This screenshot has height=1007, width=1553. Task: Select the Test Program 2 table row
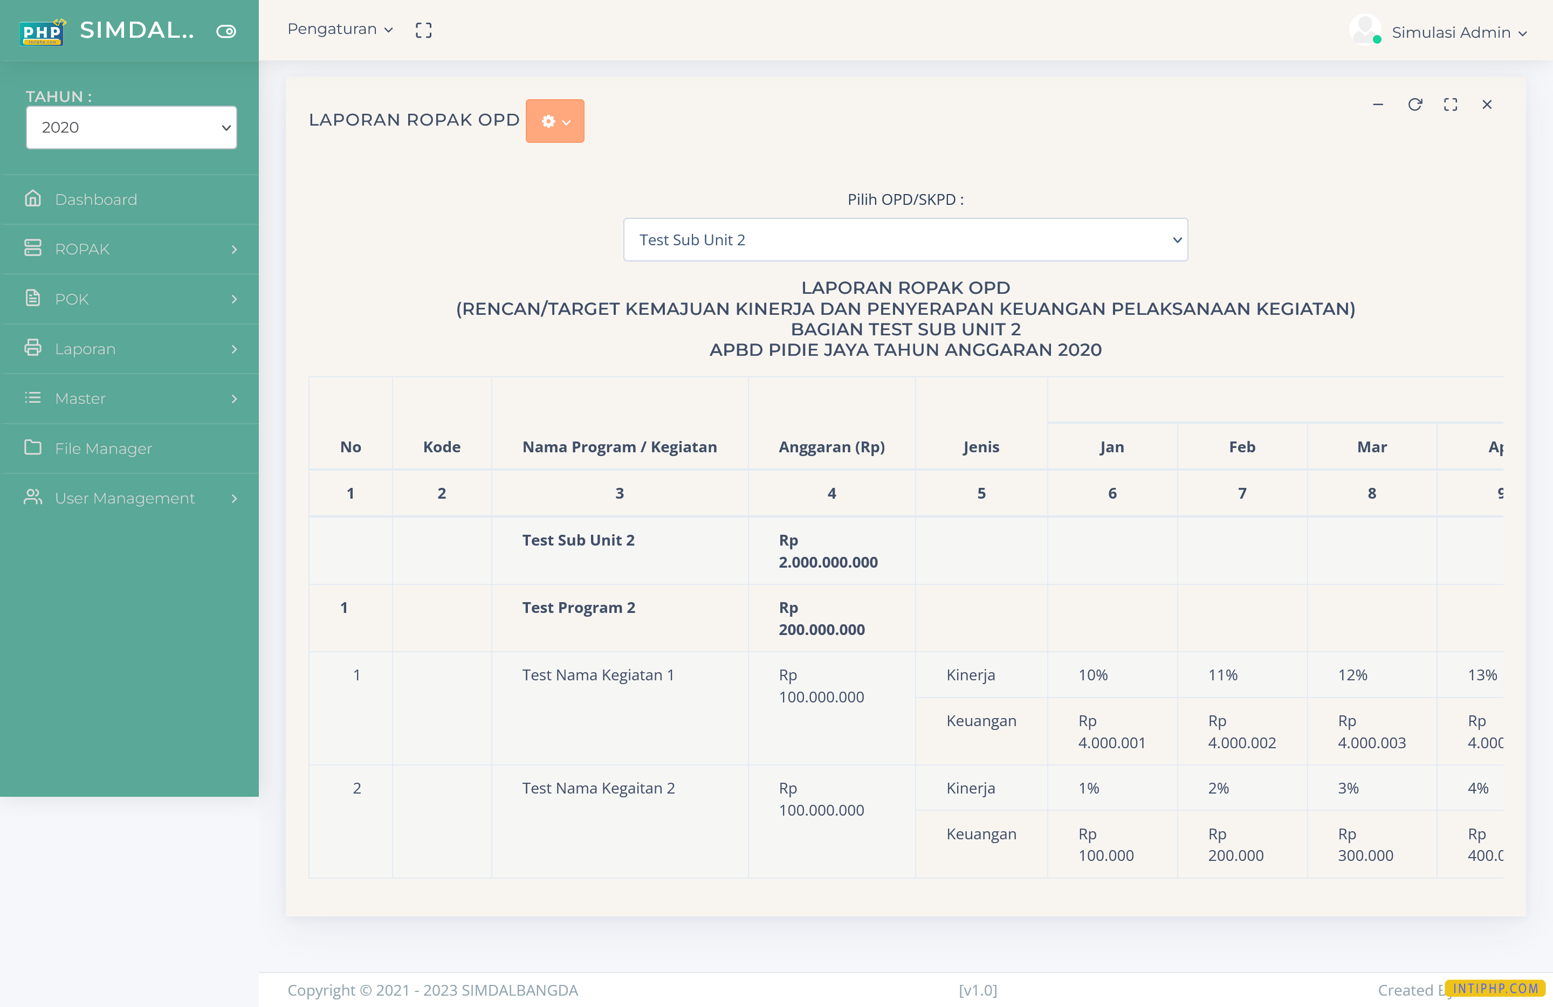click(579, 607)
